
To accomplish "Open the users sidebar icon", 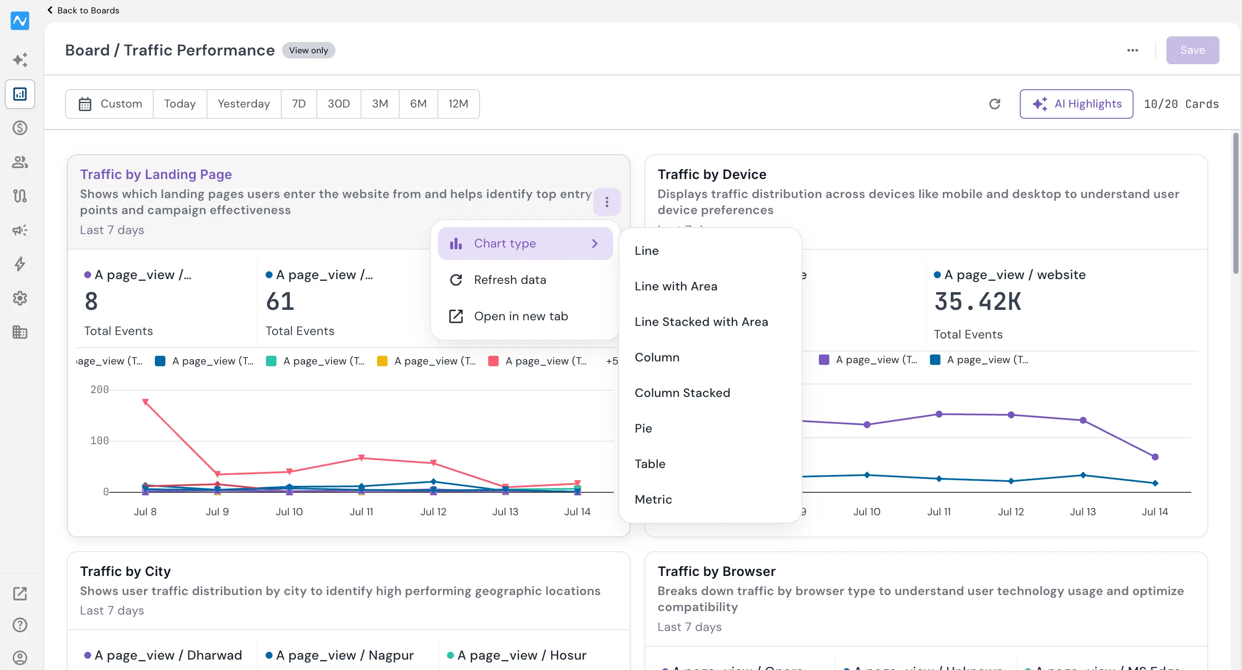I will (20, 162).
